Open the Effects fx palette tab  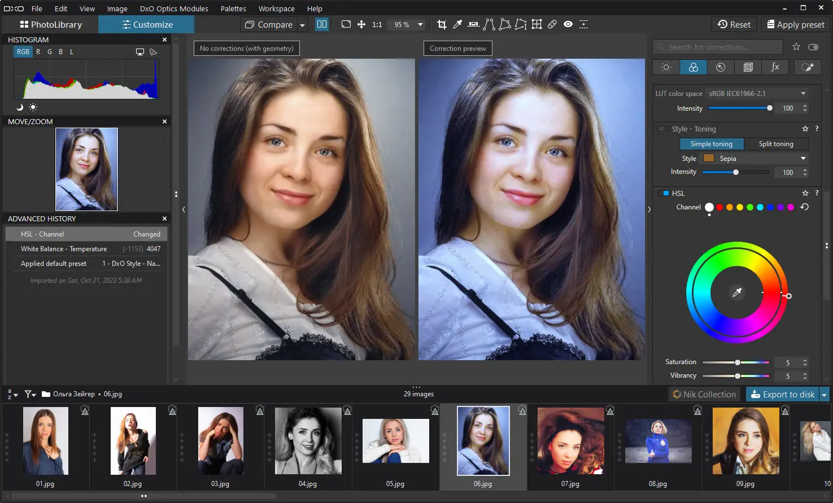coord(775,67)
